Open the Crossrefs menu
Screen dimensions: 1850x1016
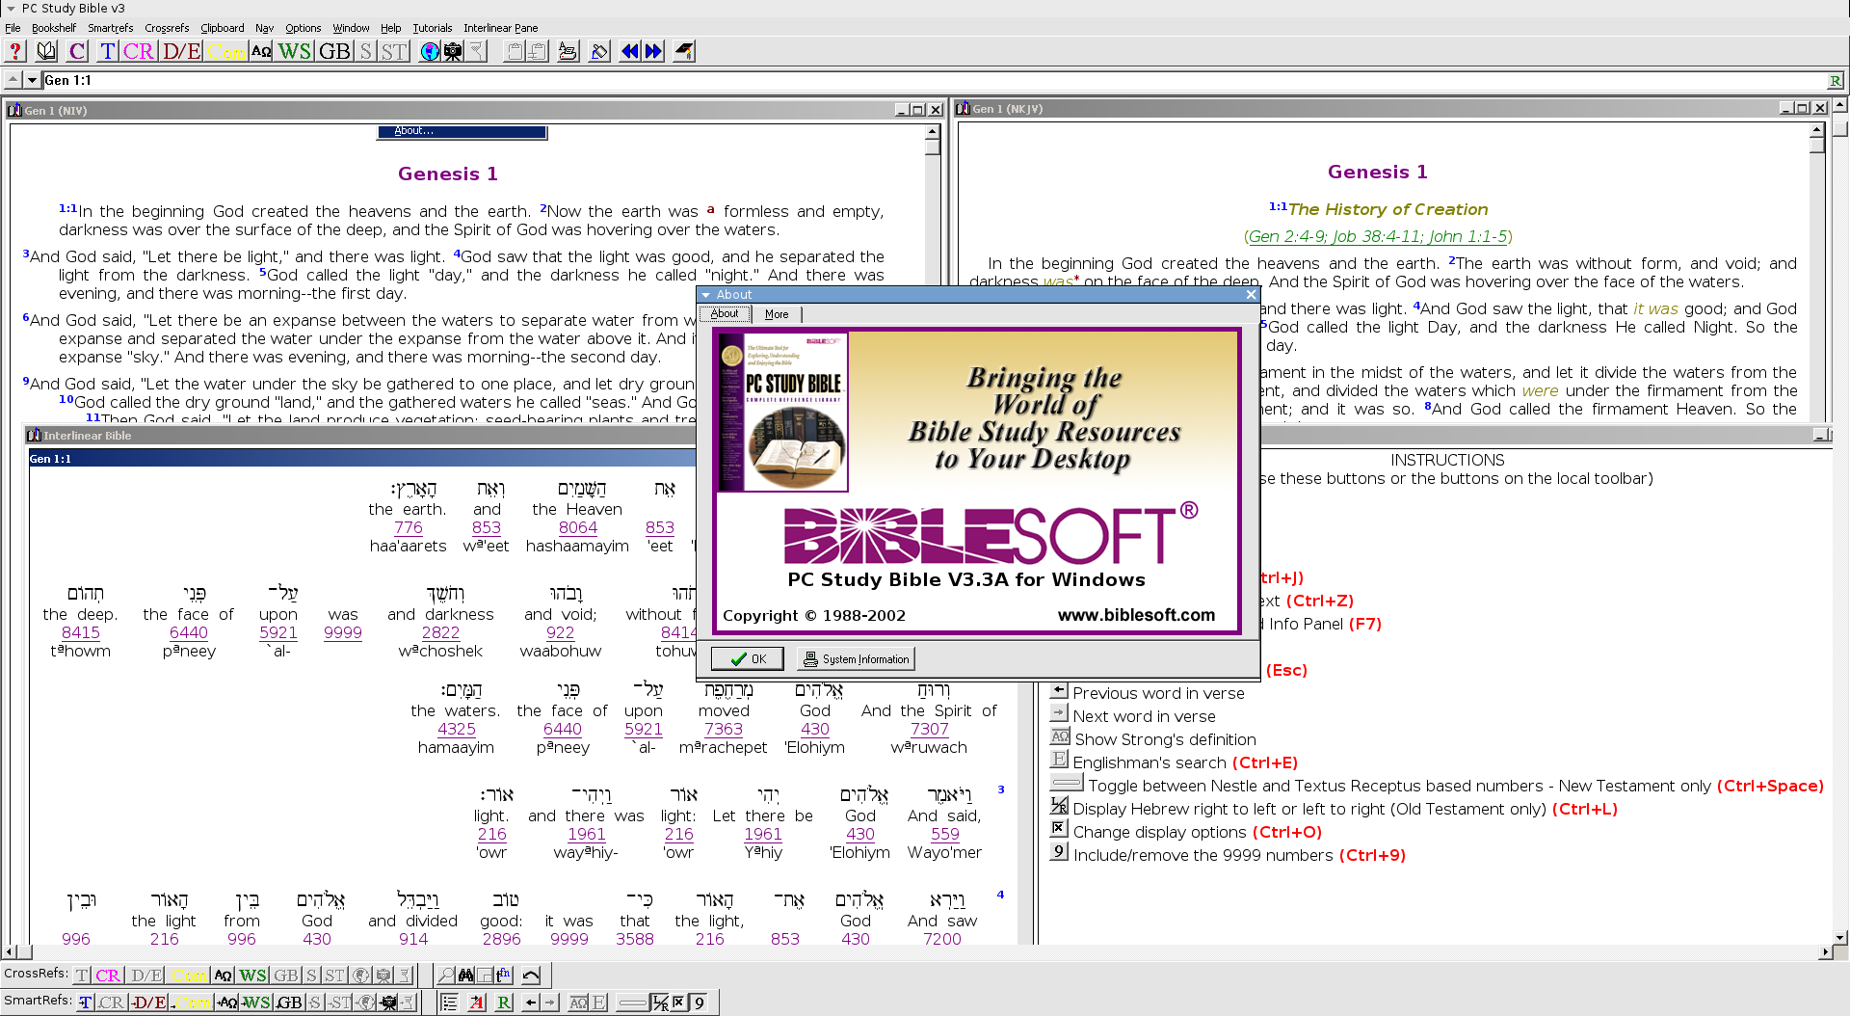(x=167, y=28)
